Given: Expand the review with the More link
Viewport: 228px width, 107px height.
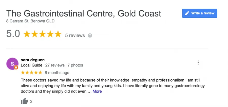Looking at the screenshot, I should point(97,91).
